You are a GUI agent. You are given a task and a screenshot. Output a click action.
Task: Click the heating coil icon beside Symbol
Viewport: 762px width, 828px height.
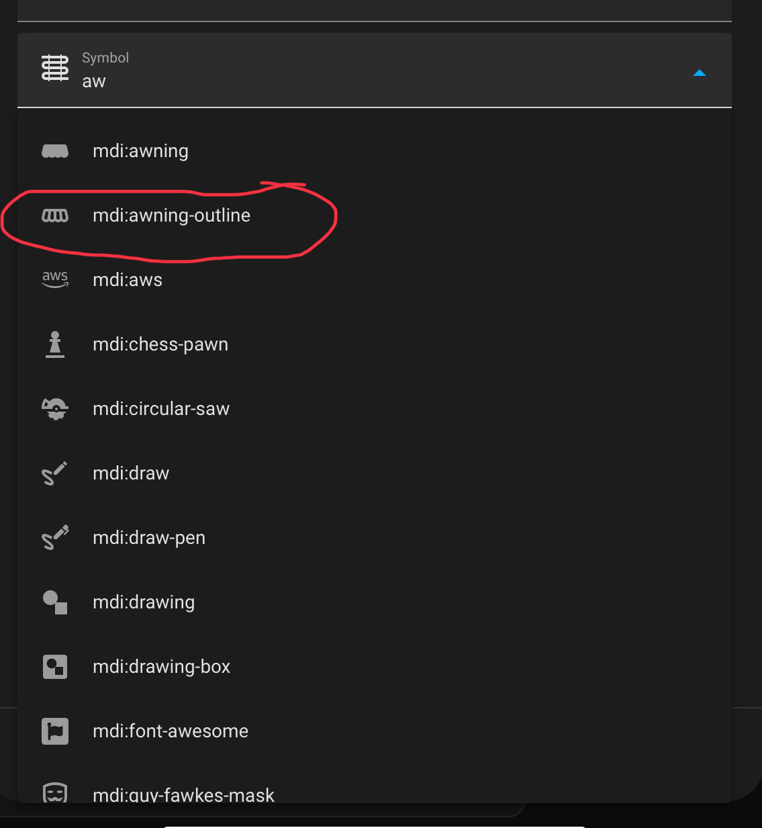pyautogui.click(x=55, y=68)
